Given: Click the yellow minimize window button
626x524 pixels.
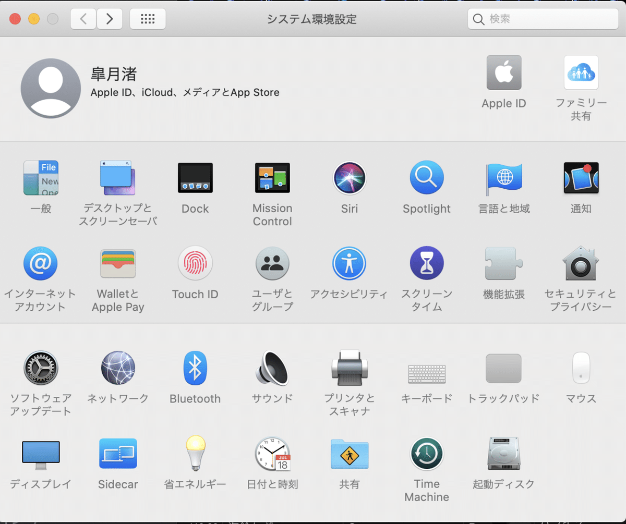Looking at the screenshot, I should pos(34,19).
